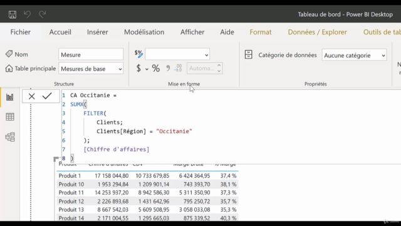Viewport: 401px width, 226px height.
Task: Apply currency format with the dollar icon
Action: [x=138, y=68]
